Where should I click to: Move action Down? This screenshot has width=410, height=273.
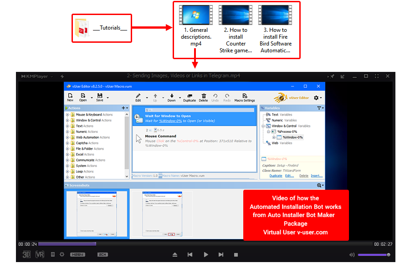coord(172,97)
